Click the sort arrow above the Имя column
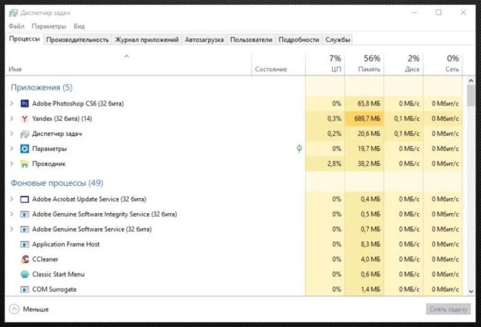481x327 pixels. tap(127, 56)
